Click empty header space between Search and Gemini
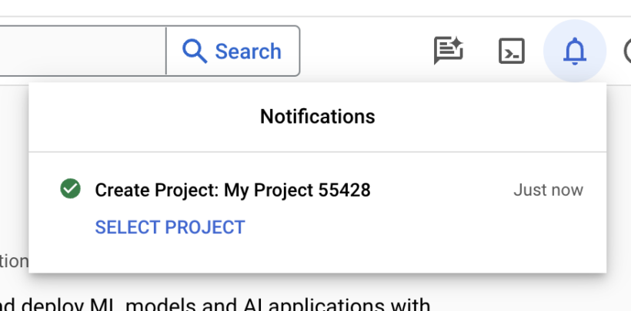 point(362,51)
